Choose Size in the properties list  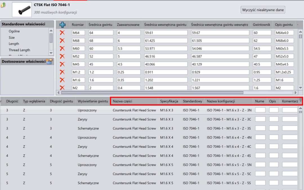tap(12, 37)
